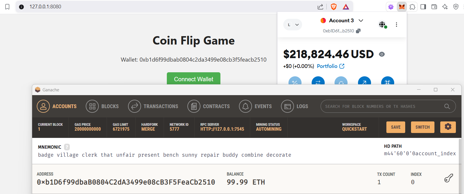Copy the wallet address in MetaMask
The height and width of the screenshot is (194, 464).
(358, 31)
